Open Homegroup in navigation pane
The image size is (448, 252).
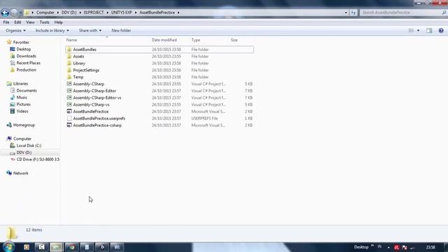[x=24, y=125]
